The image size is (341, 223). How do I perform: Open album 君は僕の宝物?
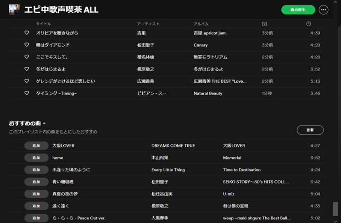tap(235, 206)
